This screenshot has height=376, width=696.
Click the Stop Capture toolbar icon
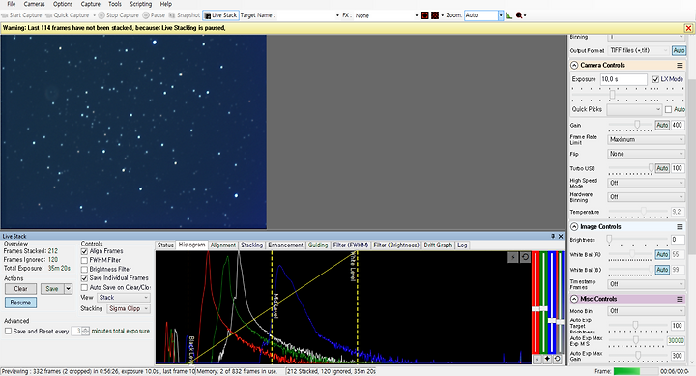101,15
